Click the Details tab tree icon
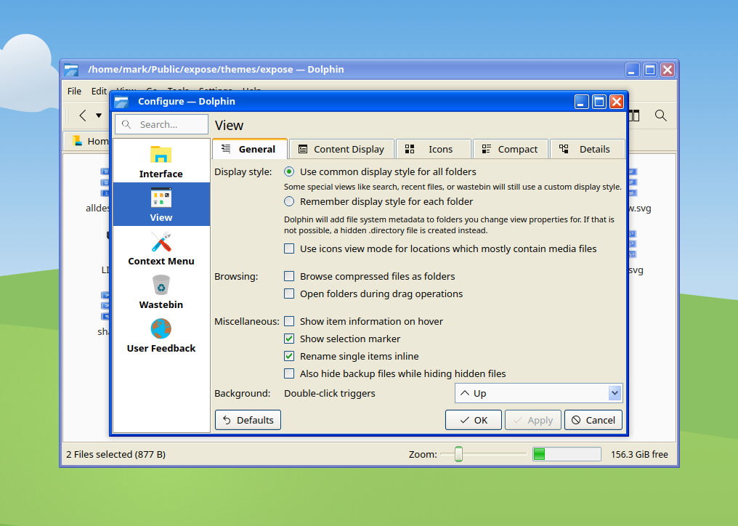The image size is (738, 526). 564,149
